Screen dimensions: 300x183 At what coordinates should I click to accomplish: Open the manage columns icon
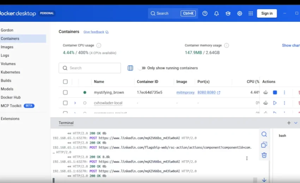130,68
